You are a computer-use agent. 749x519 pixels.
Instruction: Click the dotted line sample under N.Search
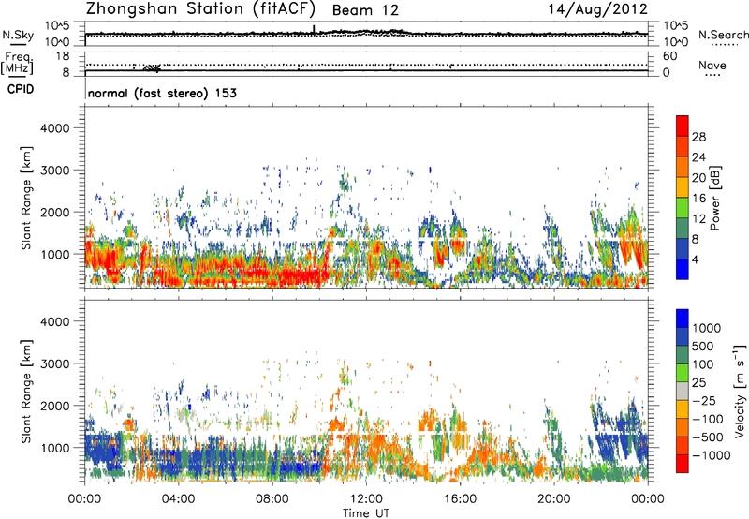point(725,45)
